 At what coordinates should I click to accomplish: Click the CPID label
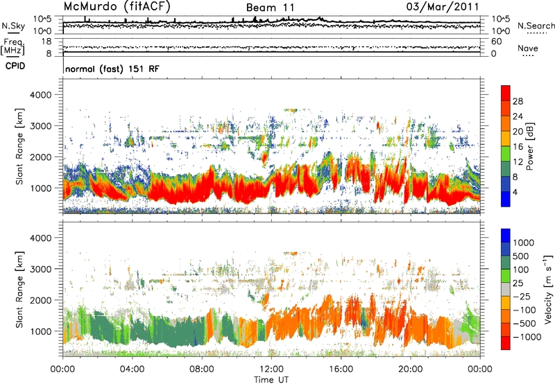tap(15, 66)
